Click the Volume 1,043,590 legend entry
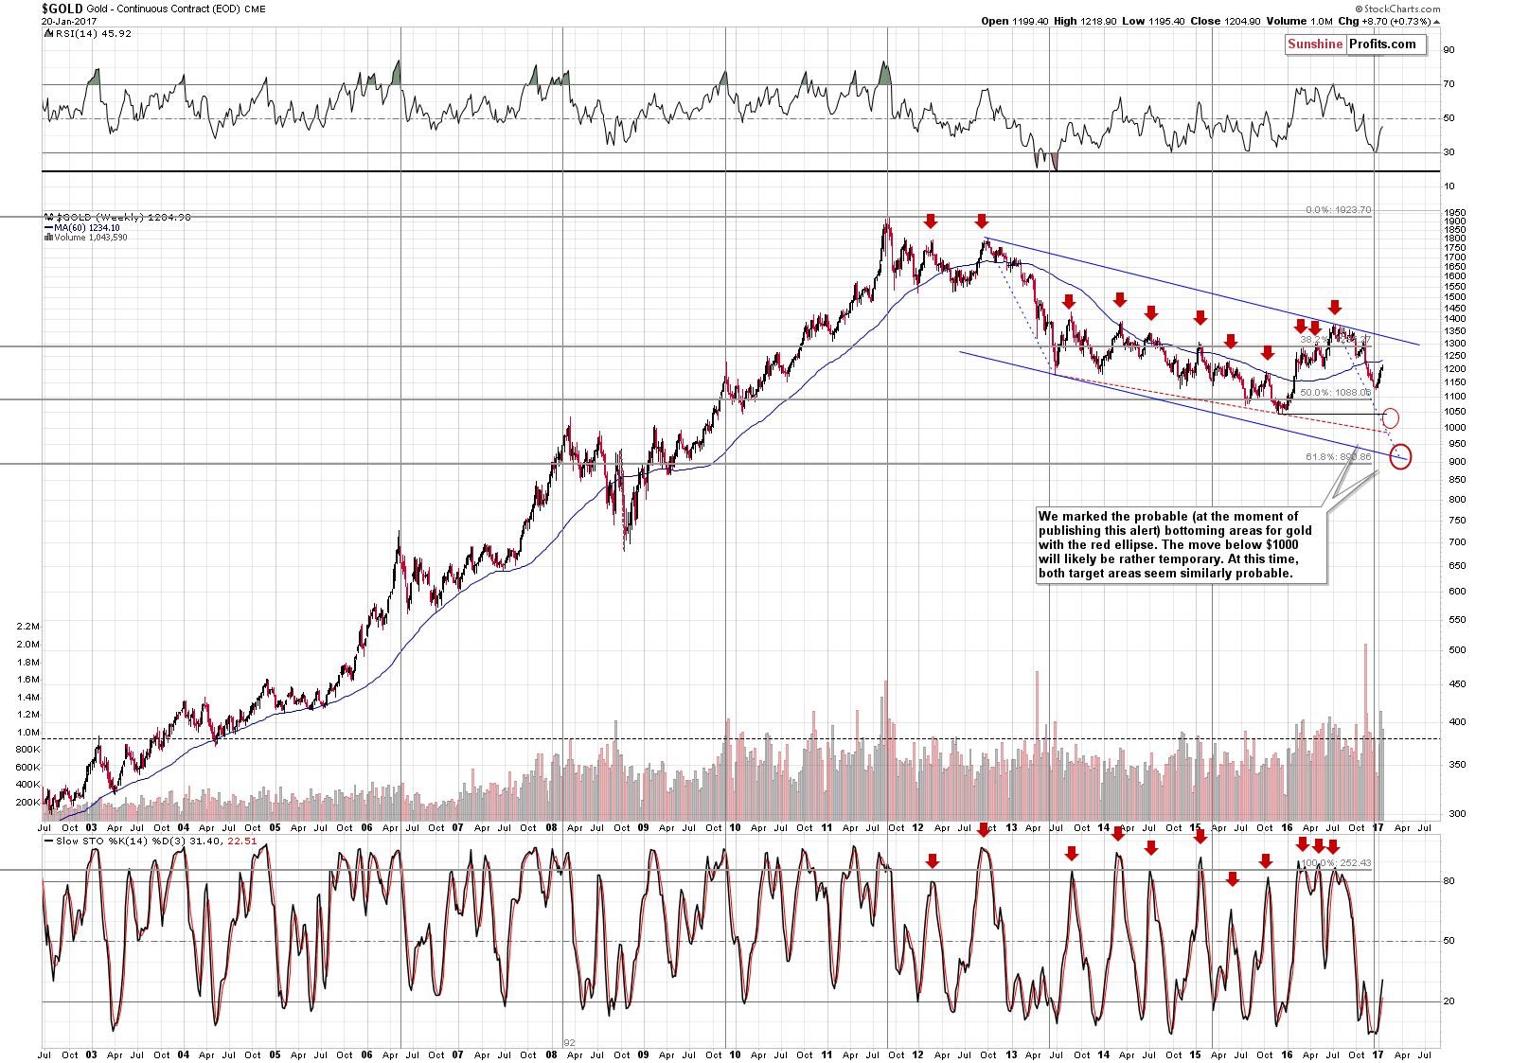The image size is (1529, 1063). [x=90, y=237]
